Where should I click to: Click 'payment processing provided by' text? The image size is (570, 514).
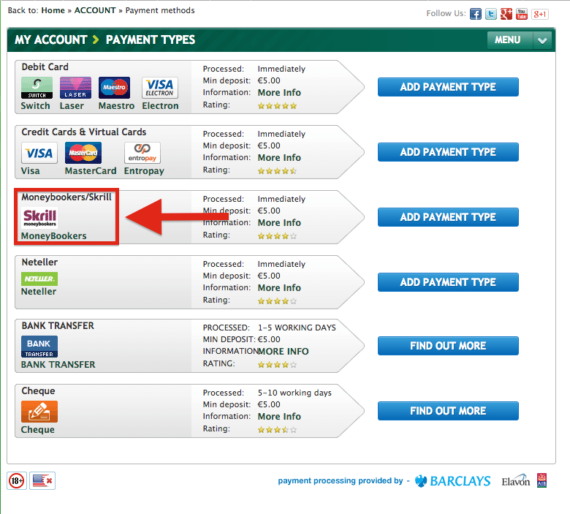(x=341, y=481)
